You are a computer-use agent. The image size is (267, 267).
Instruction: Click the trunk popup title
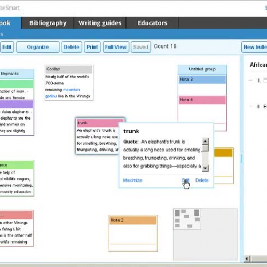[x=131, y=131]
